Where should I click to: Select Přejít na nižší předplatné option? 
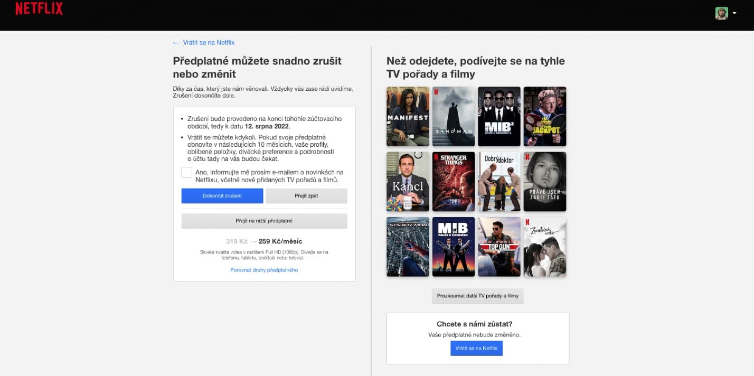click(x=265, y=220)
